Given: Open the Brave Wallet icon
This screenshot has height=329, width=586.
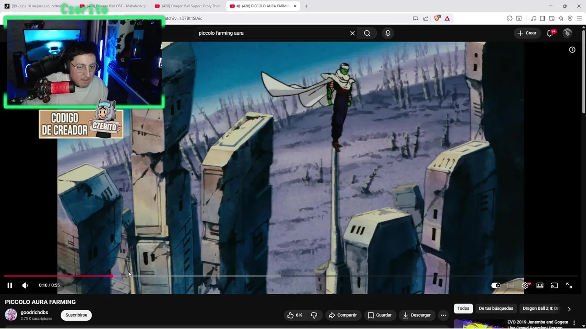Looking at the screenshot, I should coord(552,18).
